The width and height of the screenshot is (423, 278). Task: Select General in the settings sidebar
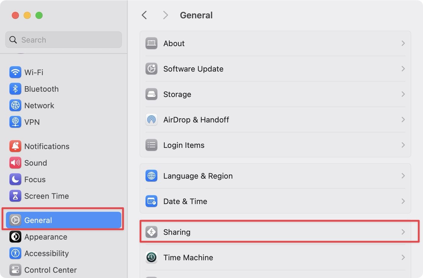(x=38, y=220)
